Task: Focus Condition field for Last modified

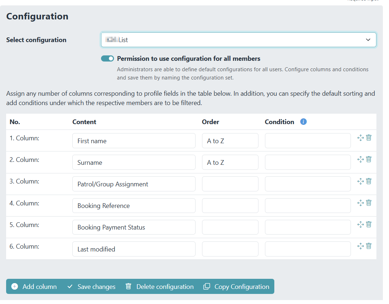Action: tap(308, 249)
